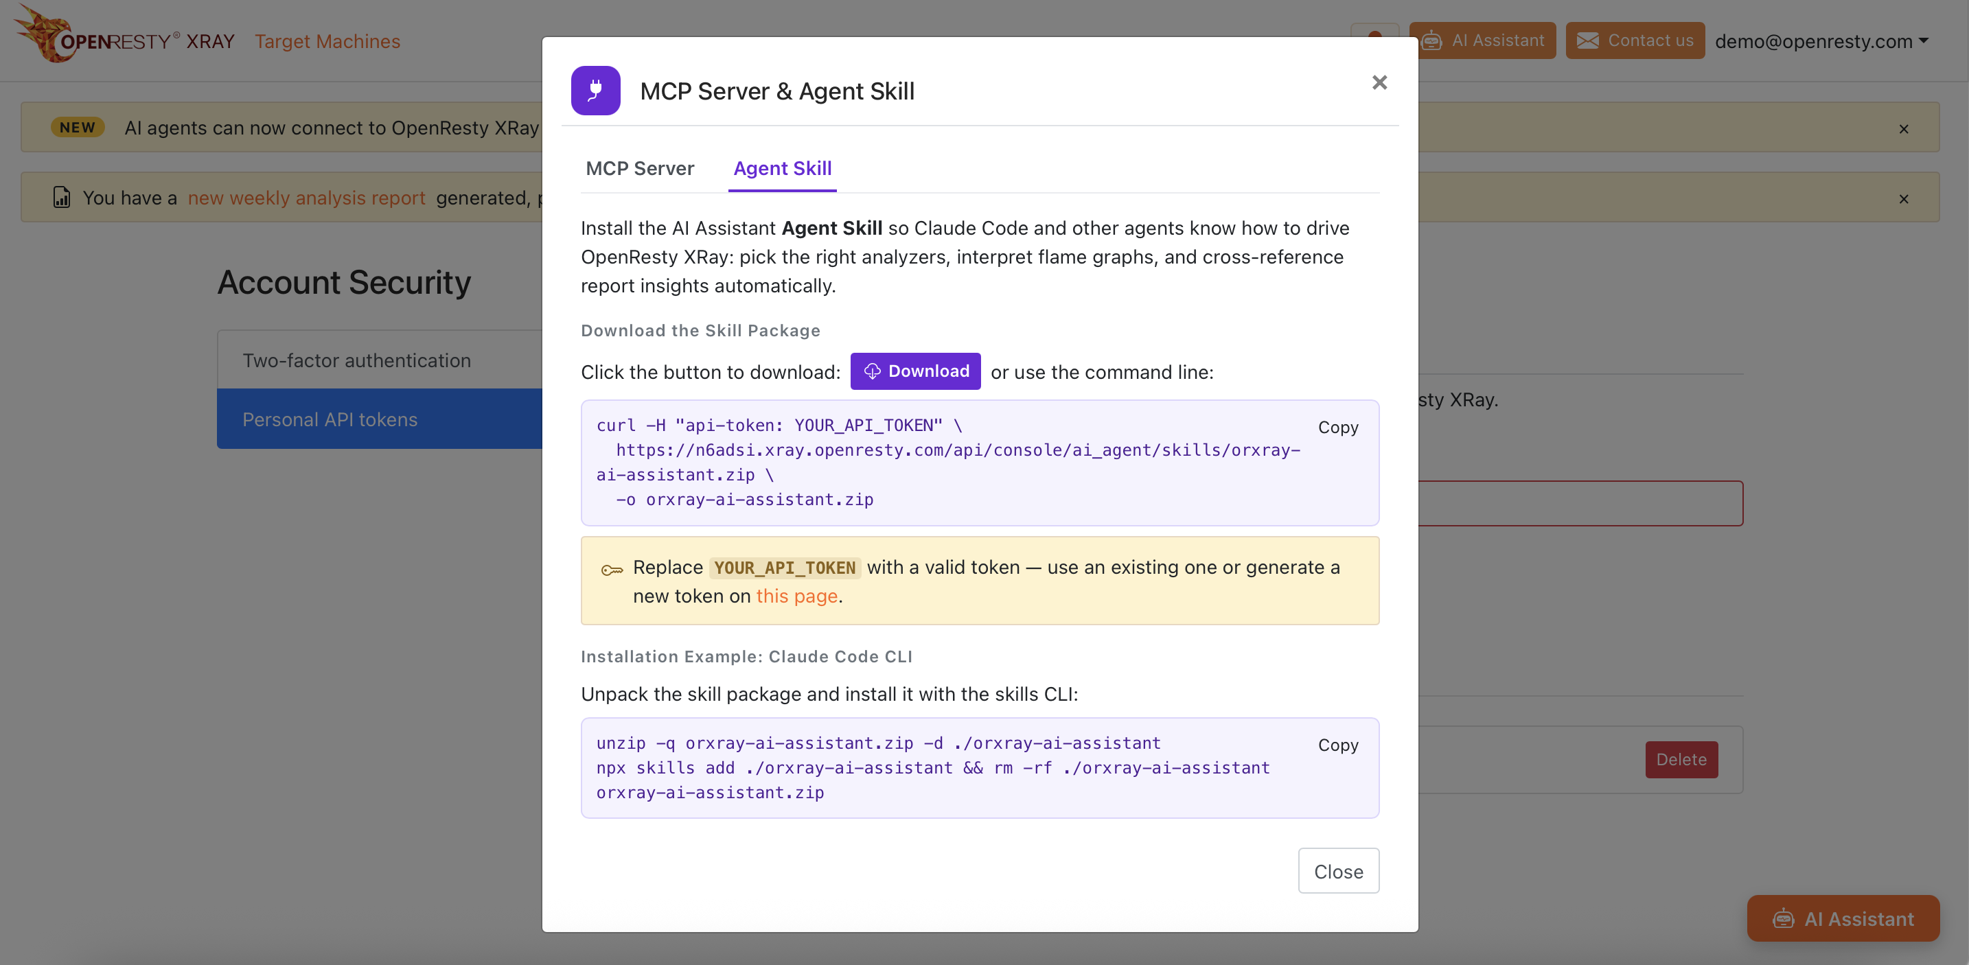Click the Account Security page heading

click(x=344, y=283)
